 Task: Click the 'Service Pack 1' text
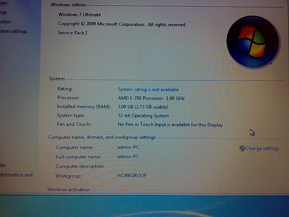click(x=73, y=33)
